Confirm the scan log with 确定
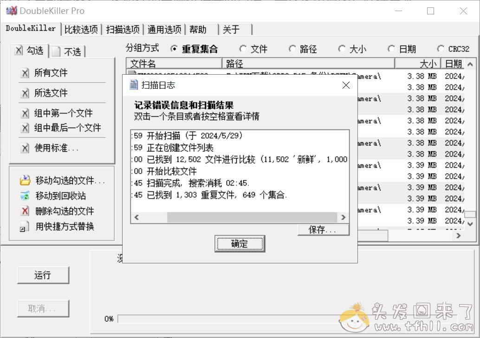 pos(240,244)
